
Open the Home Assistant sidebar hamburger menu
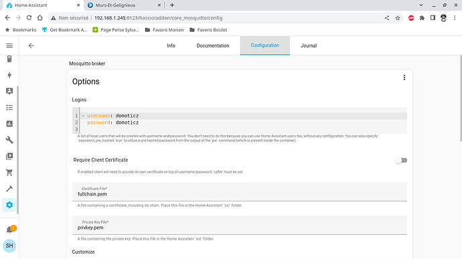[x=9, y=46]
